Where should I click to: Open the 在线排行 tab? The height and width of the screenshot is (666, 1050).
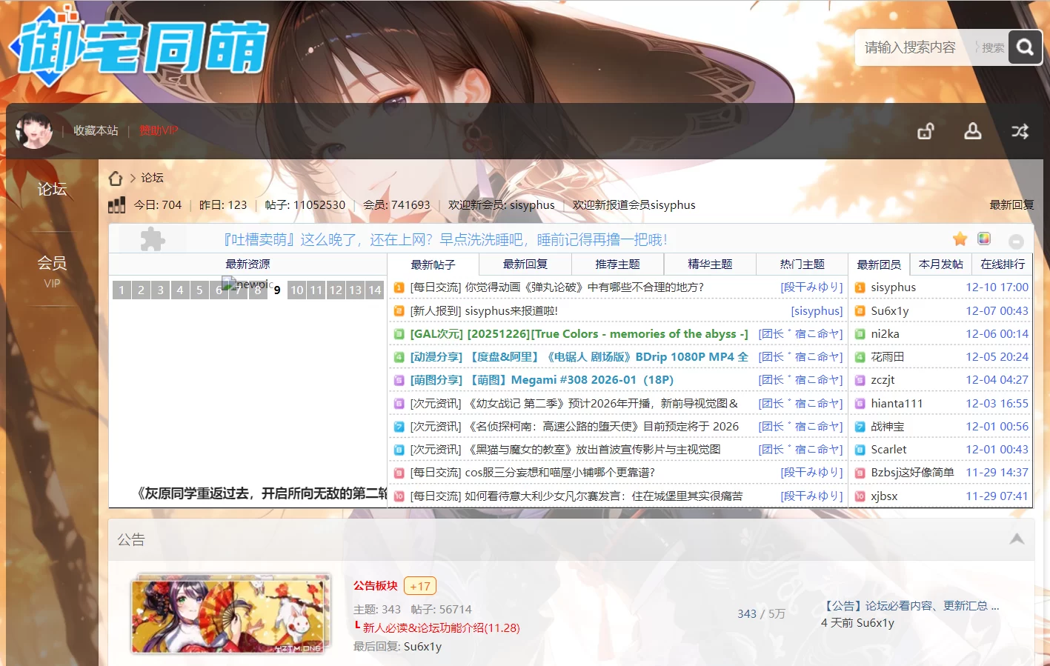1002,264
